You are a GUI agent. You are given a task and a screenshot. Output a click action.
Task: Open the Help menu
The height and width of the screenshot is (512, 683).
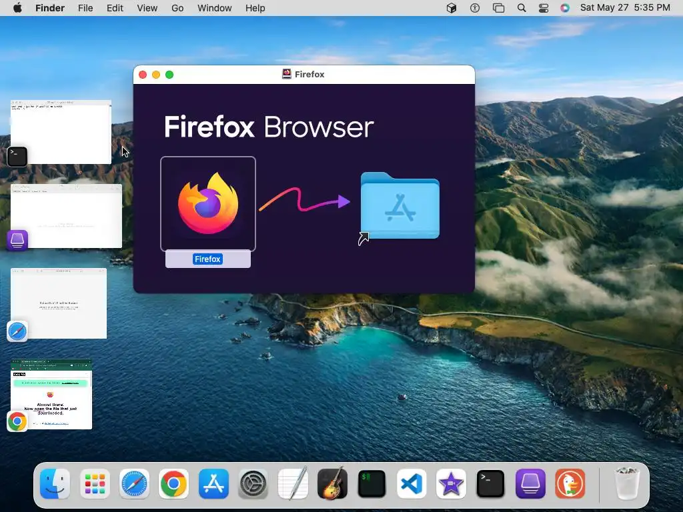click(x=255, y=8)
